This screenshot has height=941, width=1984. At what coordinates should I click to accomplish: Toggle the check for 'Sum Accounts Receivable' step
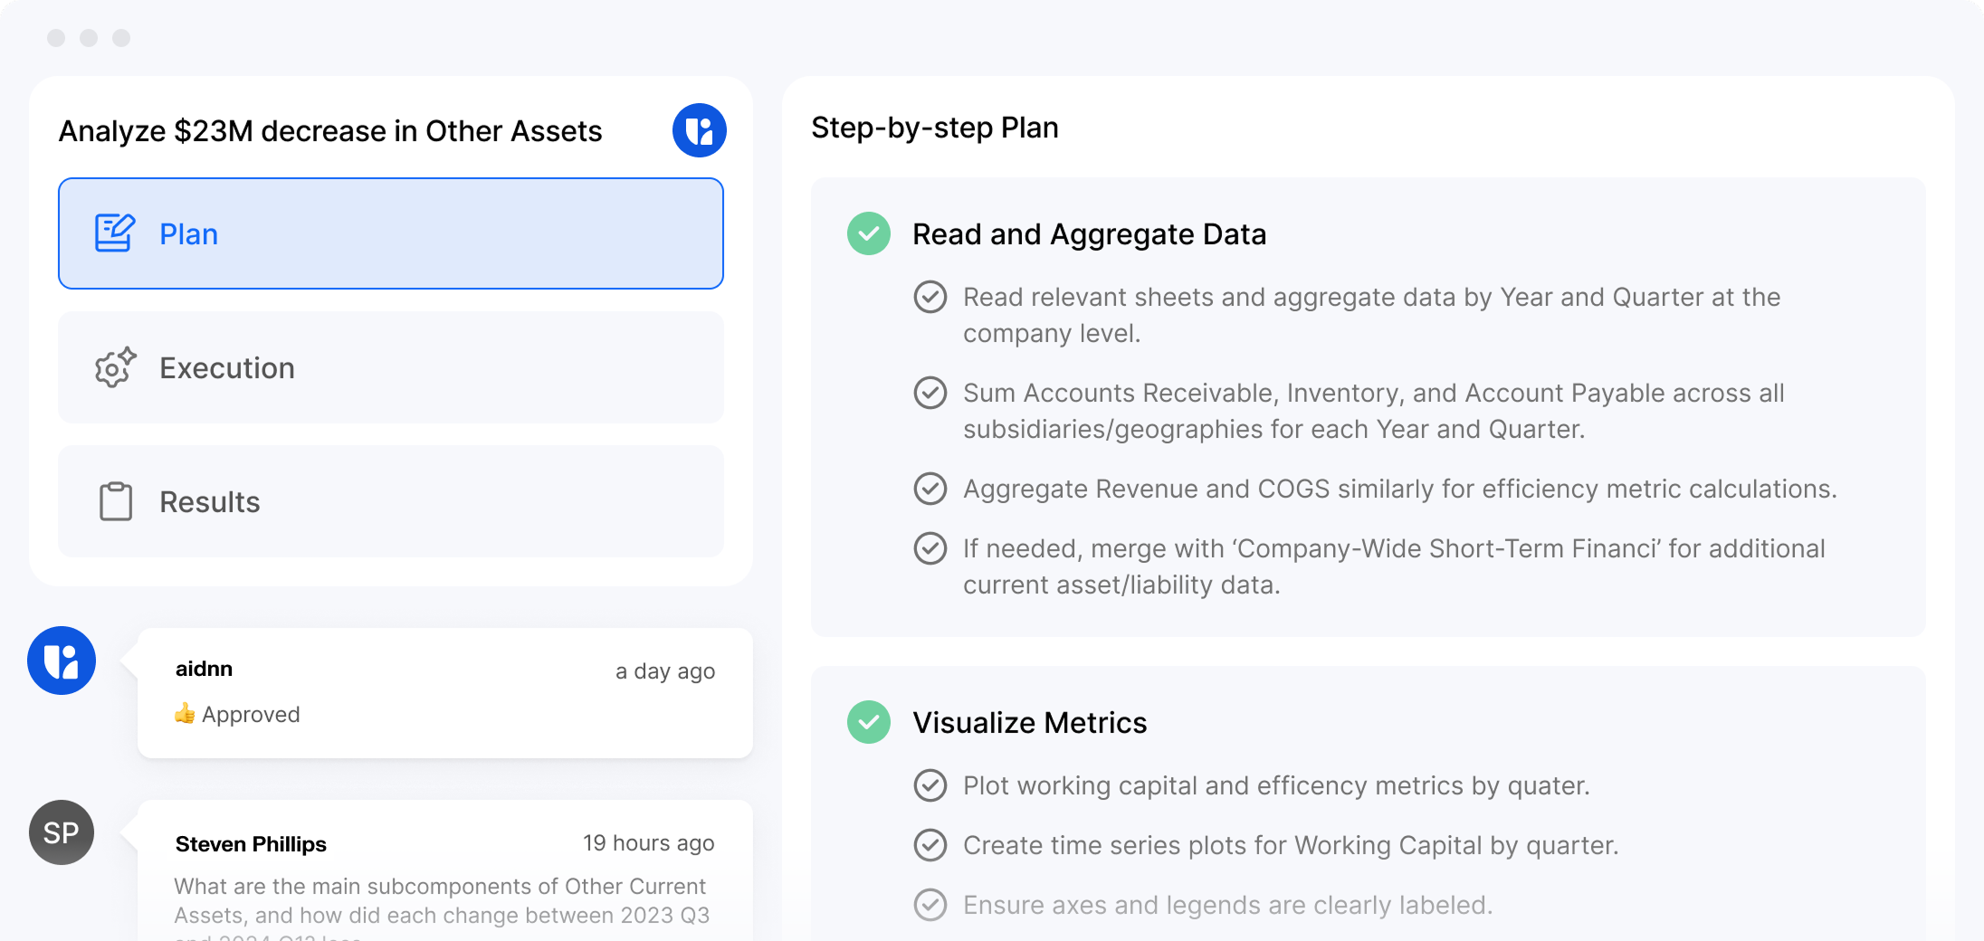pos(930,393)
